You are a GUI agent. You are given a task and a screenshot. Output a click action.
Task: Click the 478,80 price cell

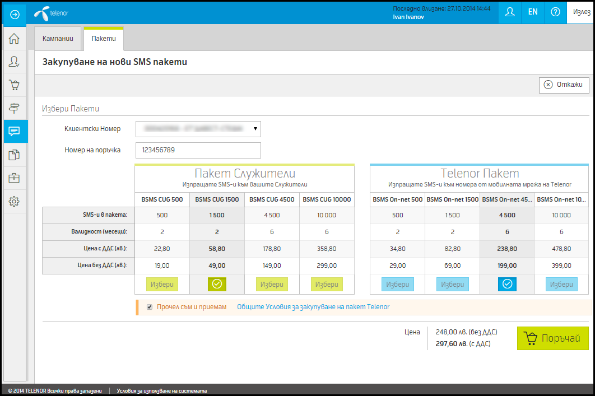coord(561,249)
